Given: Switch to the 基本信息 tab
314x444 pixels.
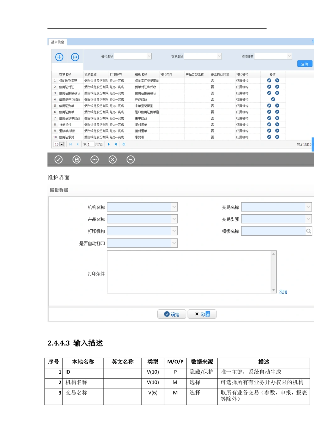Looking at the screenshot, I should click(x=57, y=42).
